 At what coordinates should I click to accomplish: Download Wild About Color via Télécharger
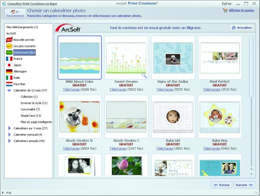pyautogui.click(x=71, y=89)
